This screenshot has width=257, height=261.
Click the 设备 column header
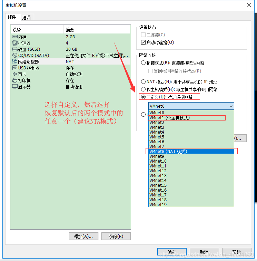pyautogui.click(x=37, y=30)
